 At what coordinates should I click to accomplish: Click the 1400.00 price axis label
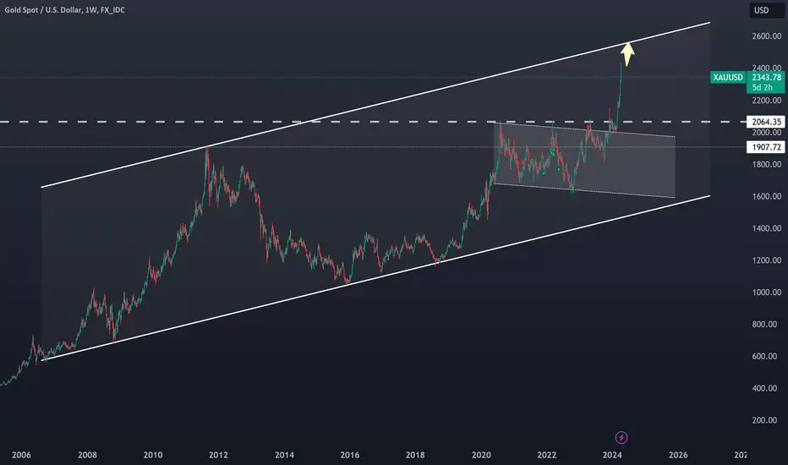(766, 228)
